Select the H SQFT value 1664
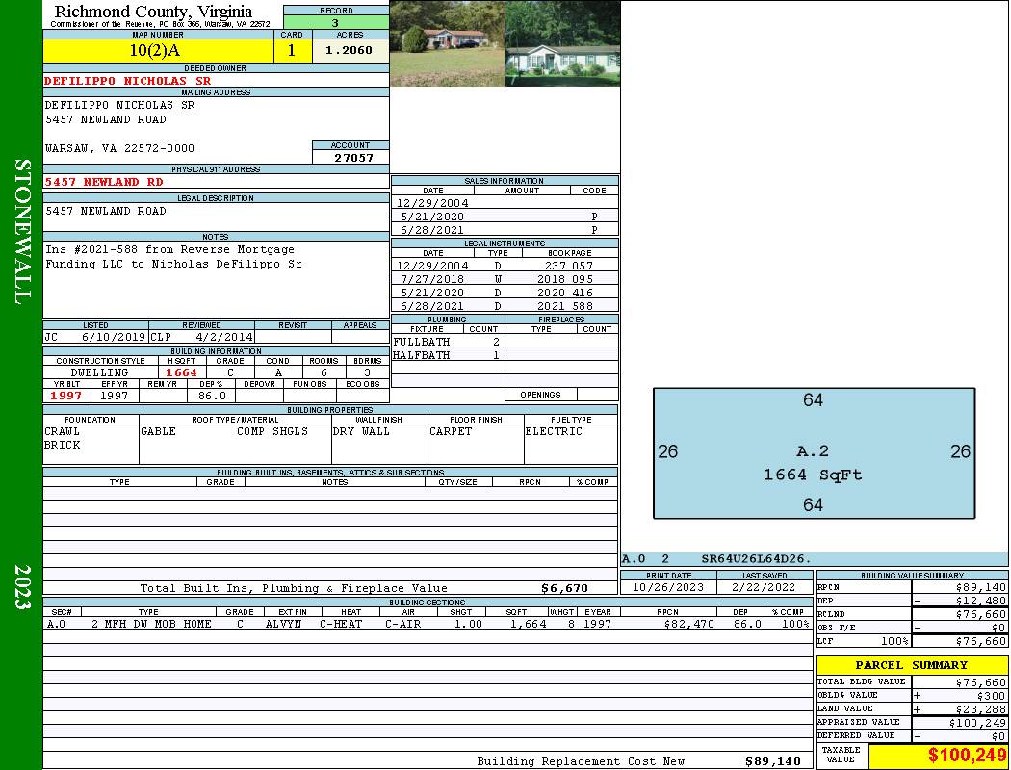The image size is (1011, 770). 181,372
